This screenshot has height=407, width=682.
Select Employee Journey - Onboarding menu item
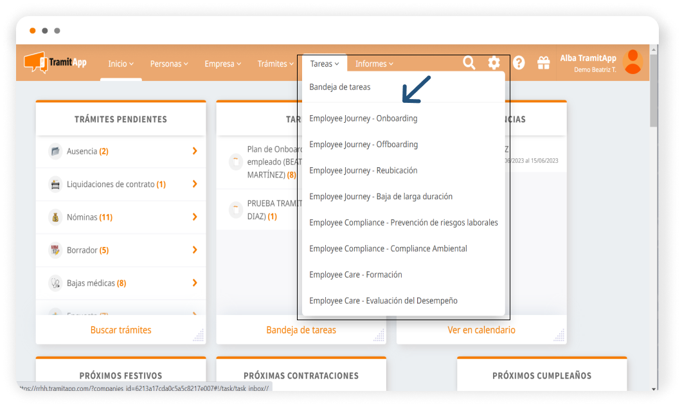coord(363,118)
